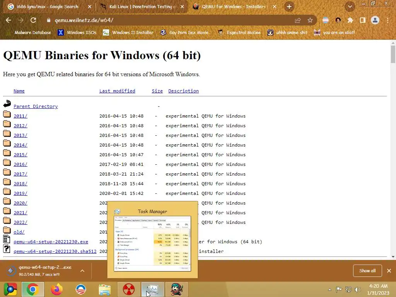Bookmark this page with star icon

pyautogui.click(x=310, y=20)
